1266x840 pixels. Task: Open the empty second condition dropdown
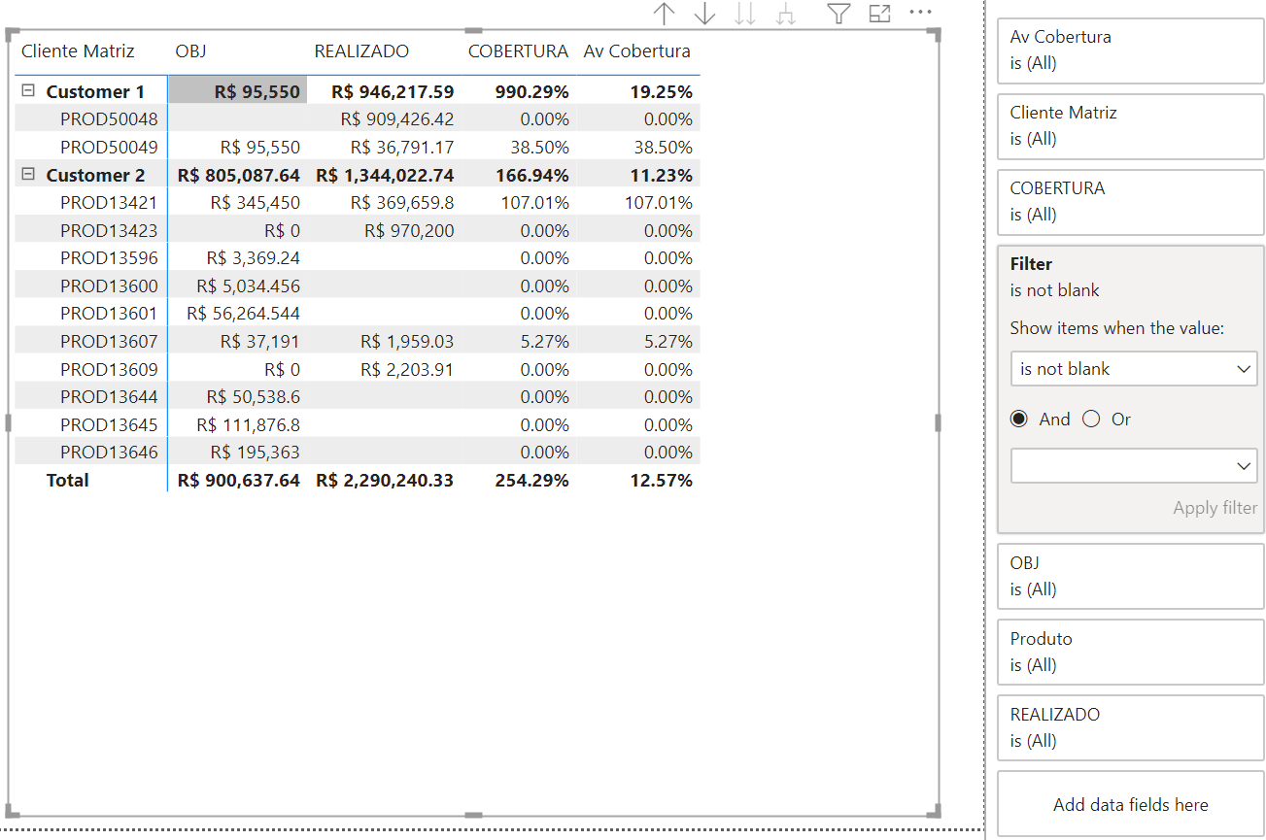pyautogui.click(x=1134, y=466)
